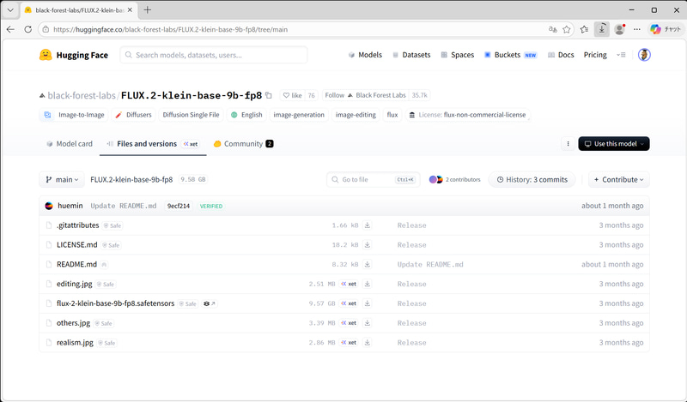687x402 pixels.
Task: Download the realism.jpg file
Action: point(368,343)
